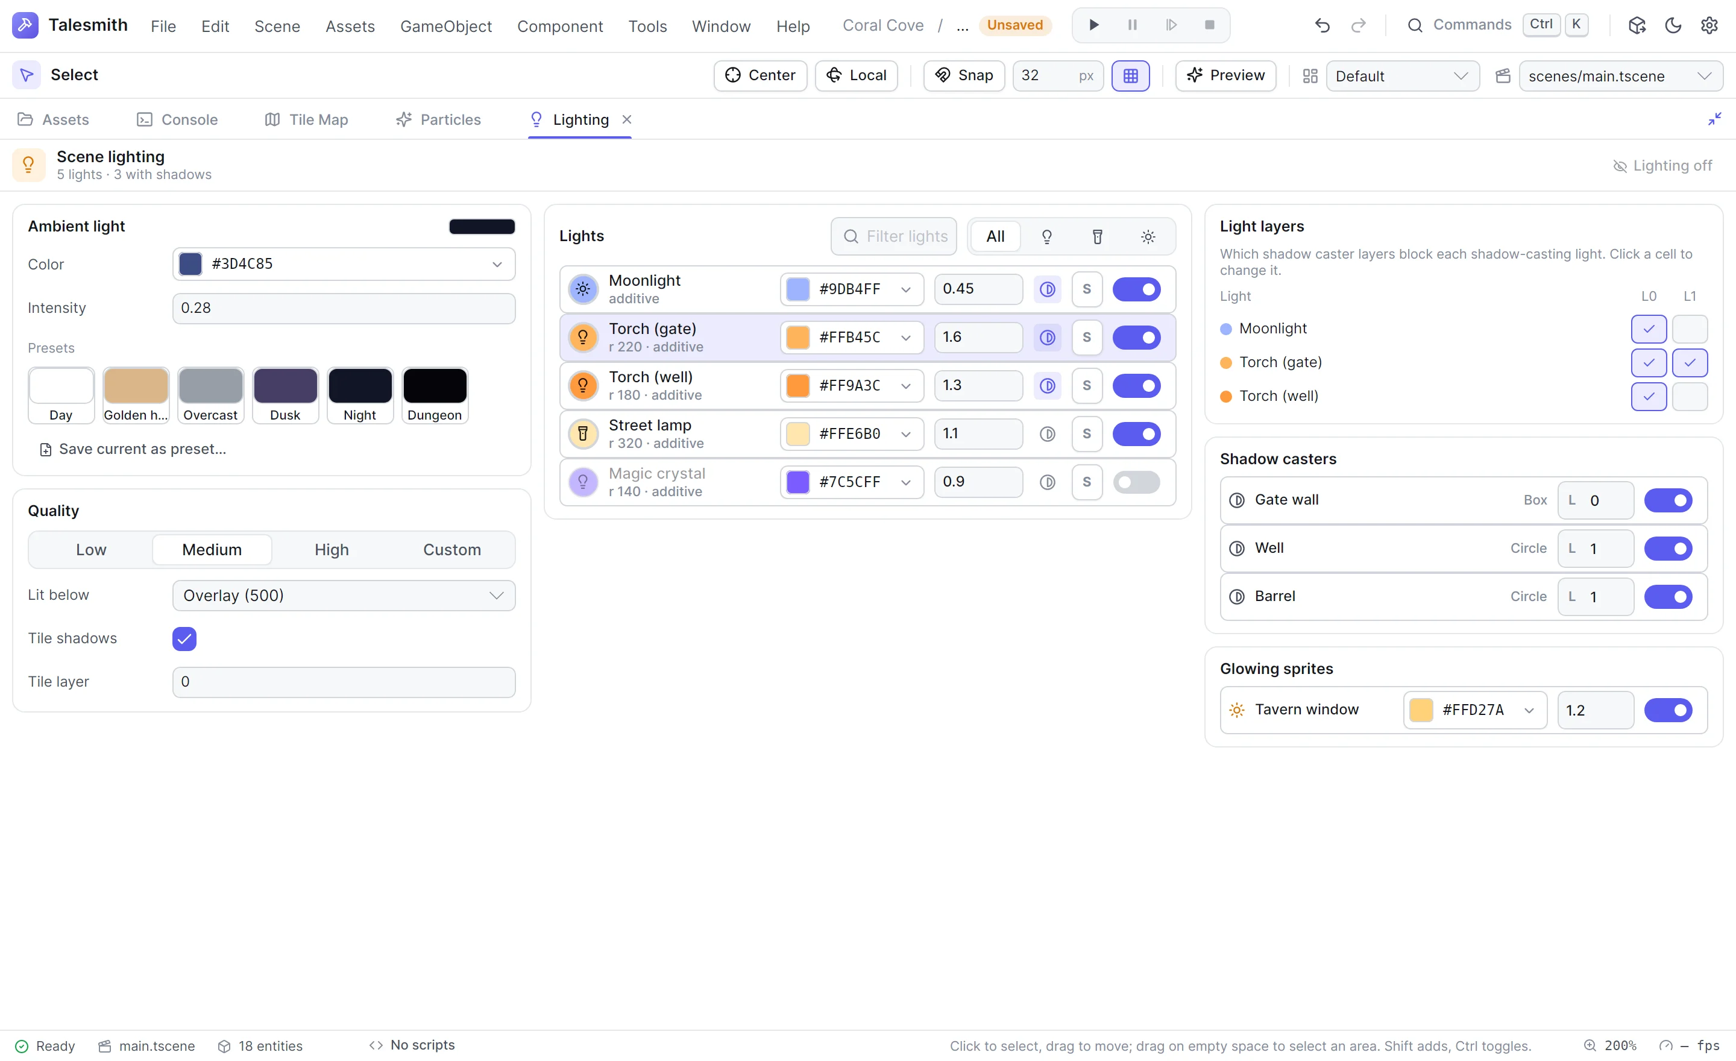Click shadow icon on Gate wall caster
This screenshot has width=1736, height=1061.
pyautogui.click(x=1236, y=500)
